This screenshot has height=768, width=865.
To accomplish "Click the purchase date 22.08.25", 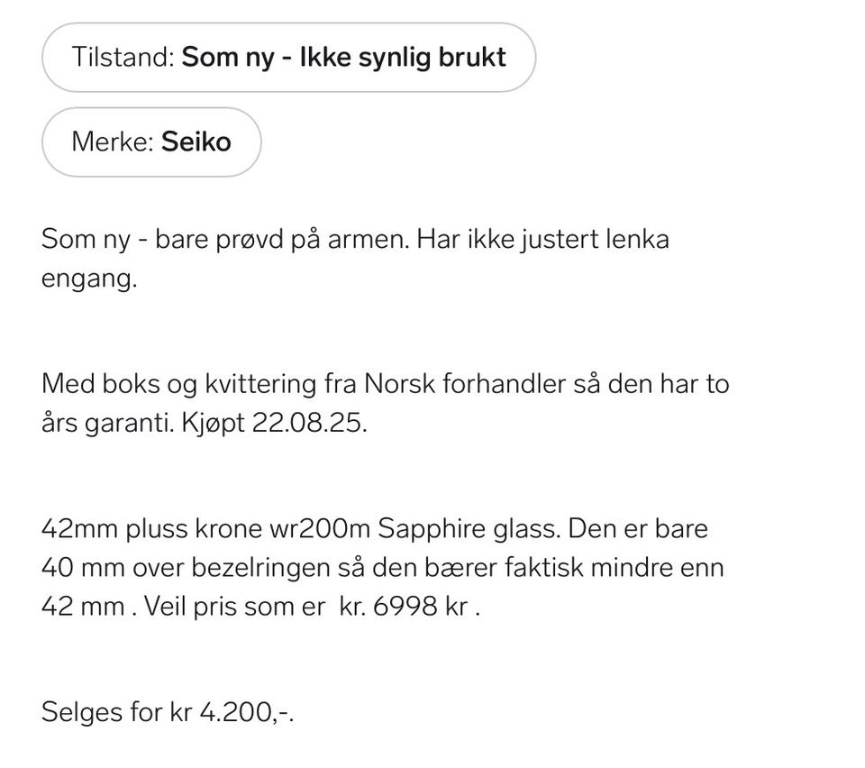I will coord(308,422).
